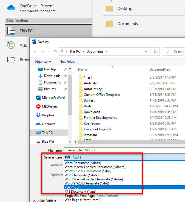Open the recent locations small dropdown arrow
Screen dimensions: 185x202
pyautogui.click(x=49, y=51)
